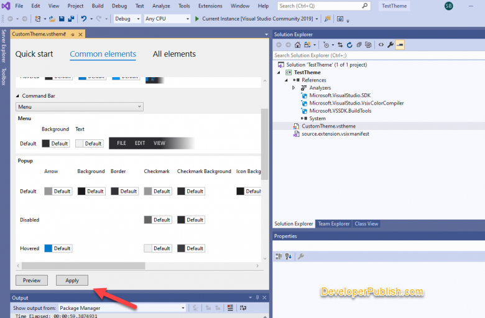Start debugging with the green play icon
This screenshot has height=318, width=485.
pyautogui.click(x=196, y=19)
